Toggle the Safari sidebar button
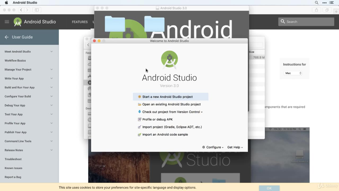The width and height of the screenshot is (339, 191). 37,10
